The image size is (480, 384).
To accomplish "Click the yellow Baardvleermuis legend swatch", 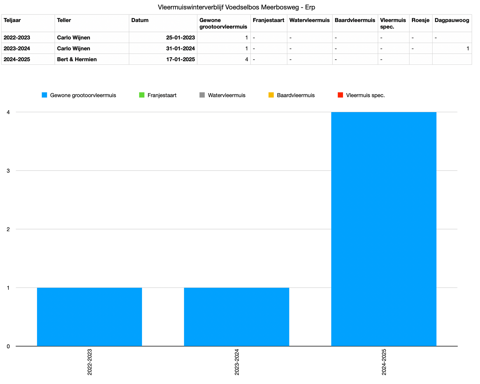I will [x=271, y=95].
